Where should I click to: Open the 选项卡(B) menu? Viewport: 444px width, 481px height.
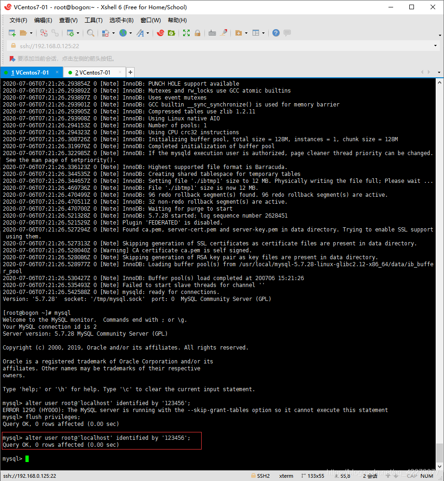tap(121, 20)
